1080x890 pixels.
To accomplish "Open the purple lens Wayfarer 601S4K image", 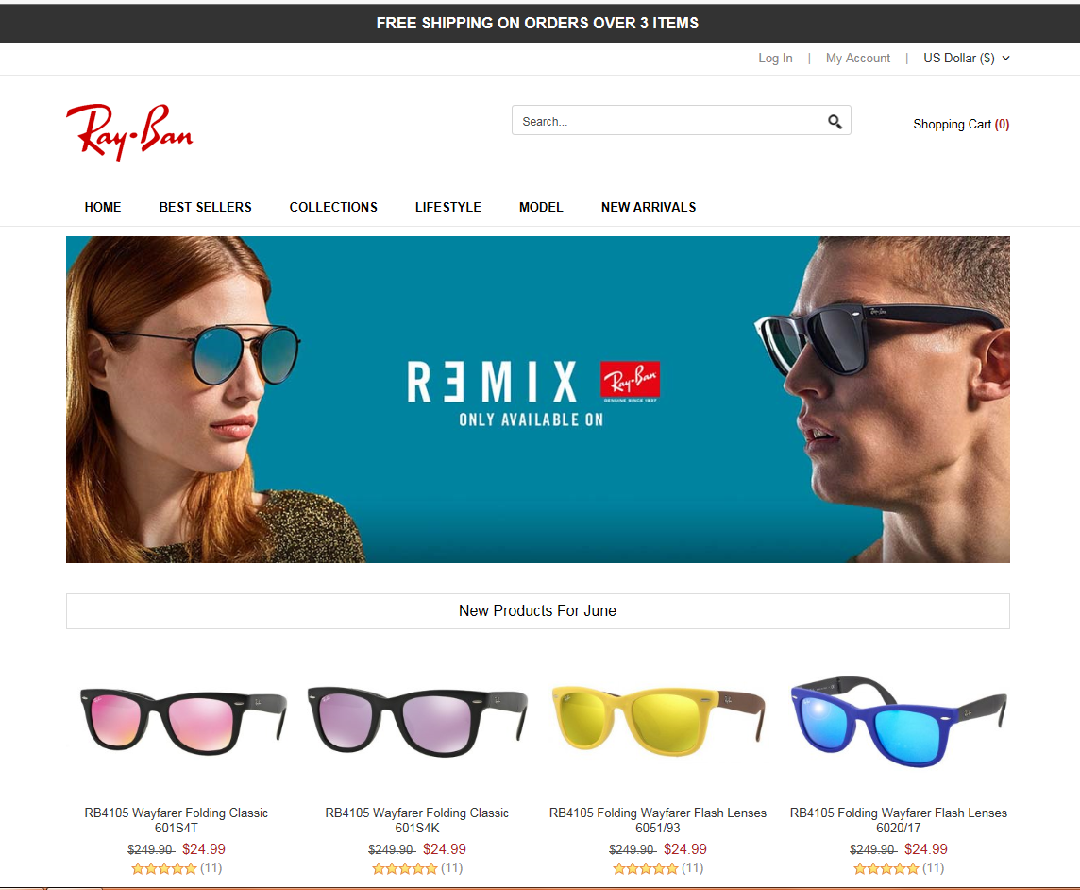I will [x=416, y=721].
